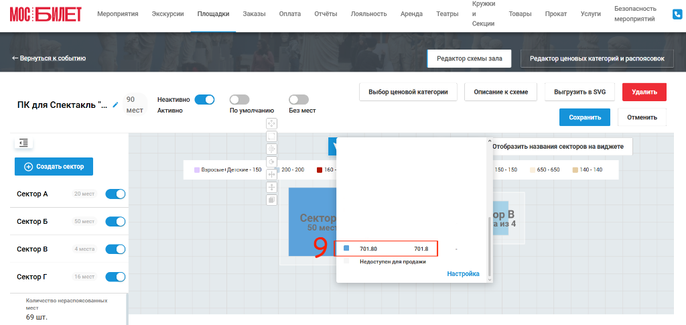
Task: Select the dashed rectangle selection tool
Action: [x=271, y=136]
